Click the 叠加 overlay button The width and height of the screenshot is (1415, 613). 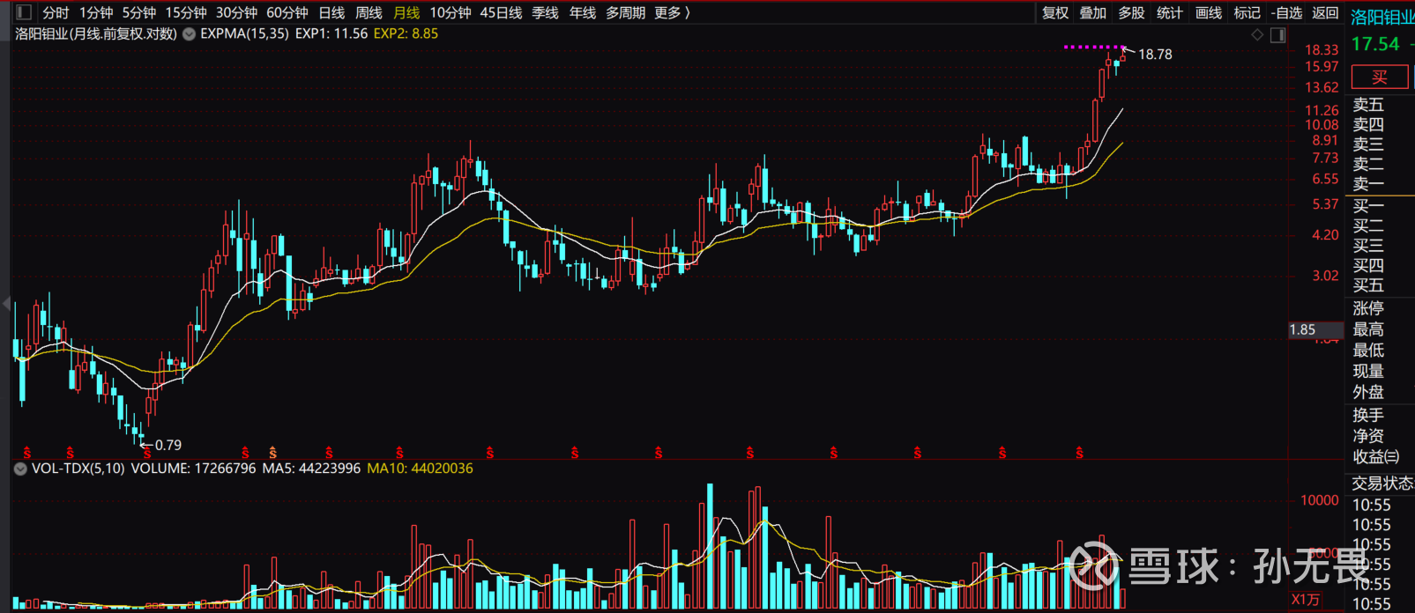(1093, 12)
